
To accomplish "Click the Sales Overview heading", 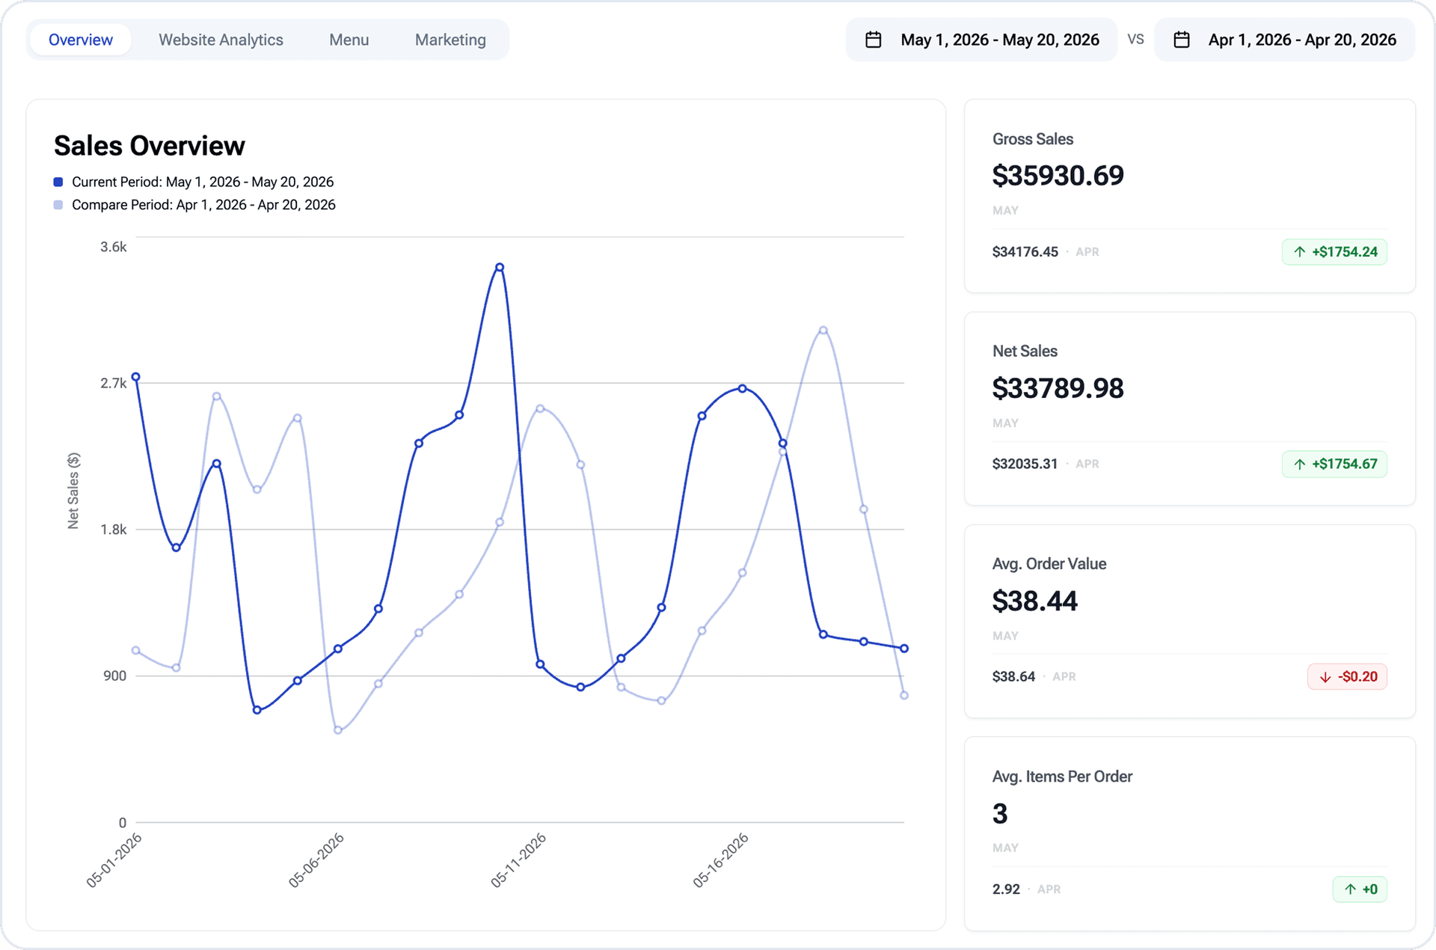I will pos(150,146).
